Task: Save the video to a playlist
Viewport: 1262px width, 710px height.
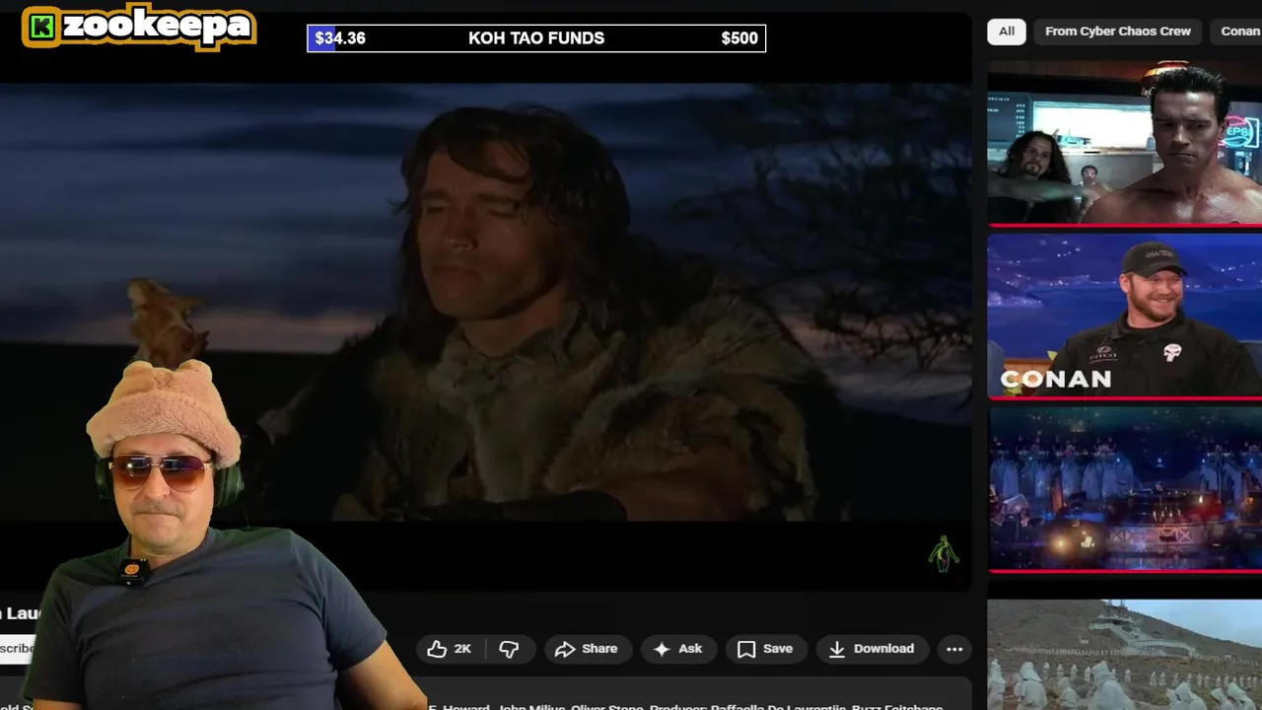Action: (766, 649)
